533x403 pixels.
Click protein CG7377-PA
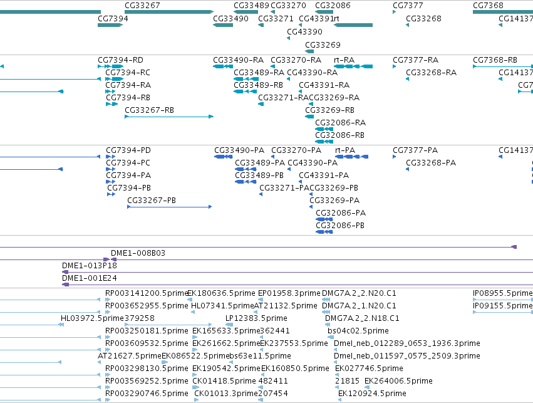point(415,150)
